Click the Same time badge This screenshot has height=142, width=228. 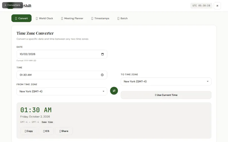click(x=47, y=122)
